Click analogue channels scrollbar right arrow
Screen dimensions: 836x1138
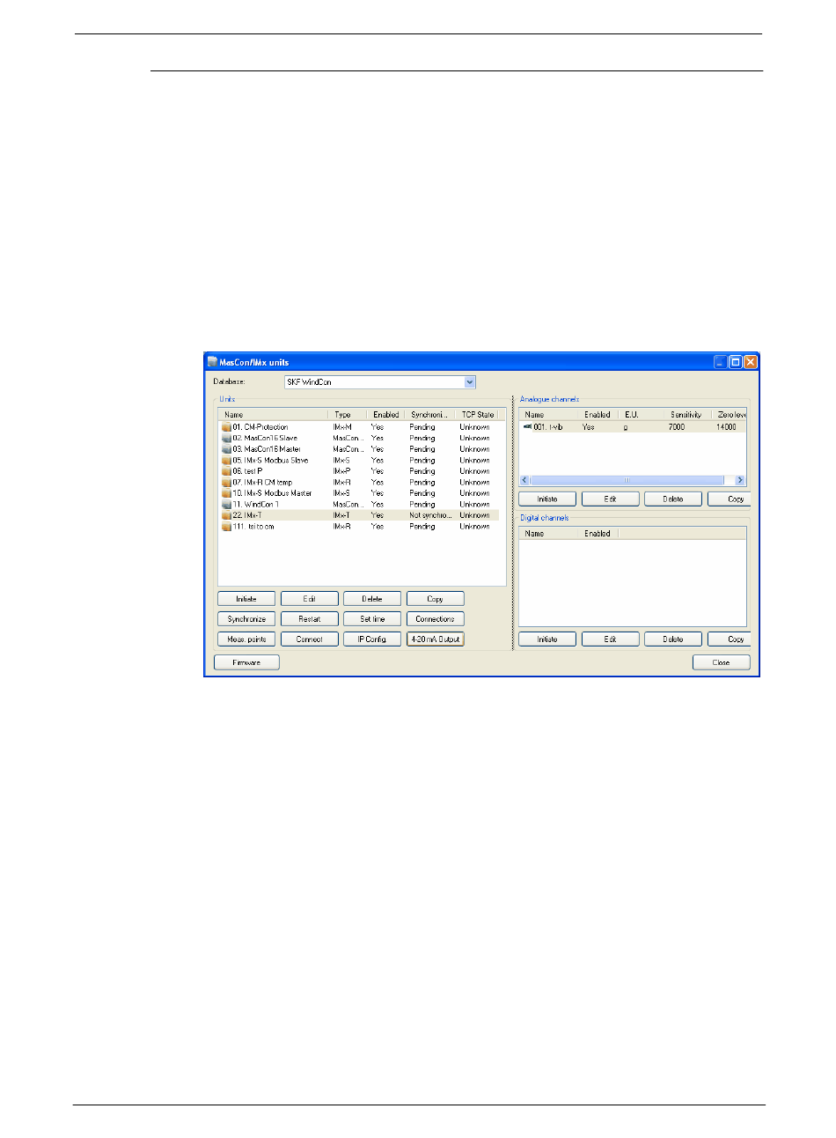(740, 480)
